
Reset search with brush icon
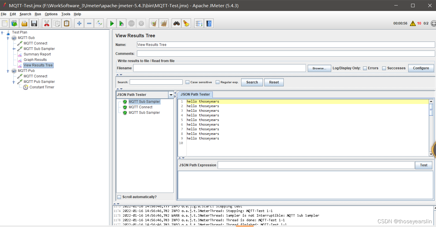pos(186,23)
